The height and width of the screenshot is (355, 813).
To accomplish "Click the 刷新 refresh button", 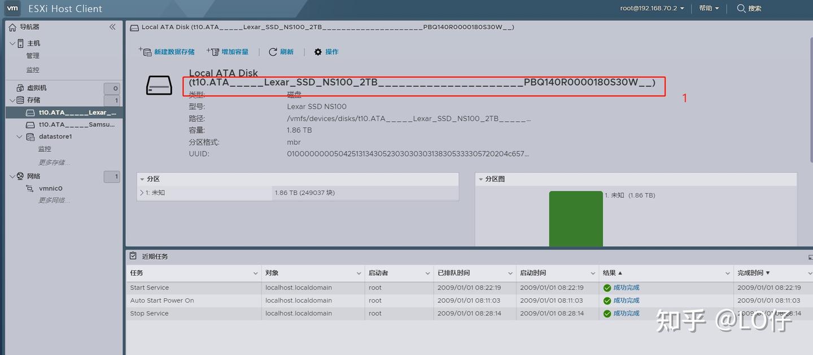I will [281, 52].
